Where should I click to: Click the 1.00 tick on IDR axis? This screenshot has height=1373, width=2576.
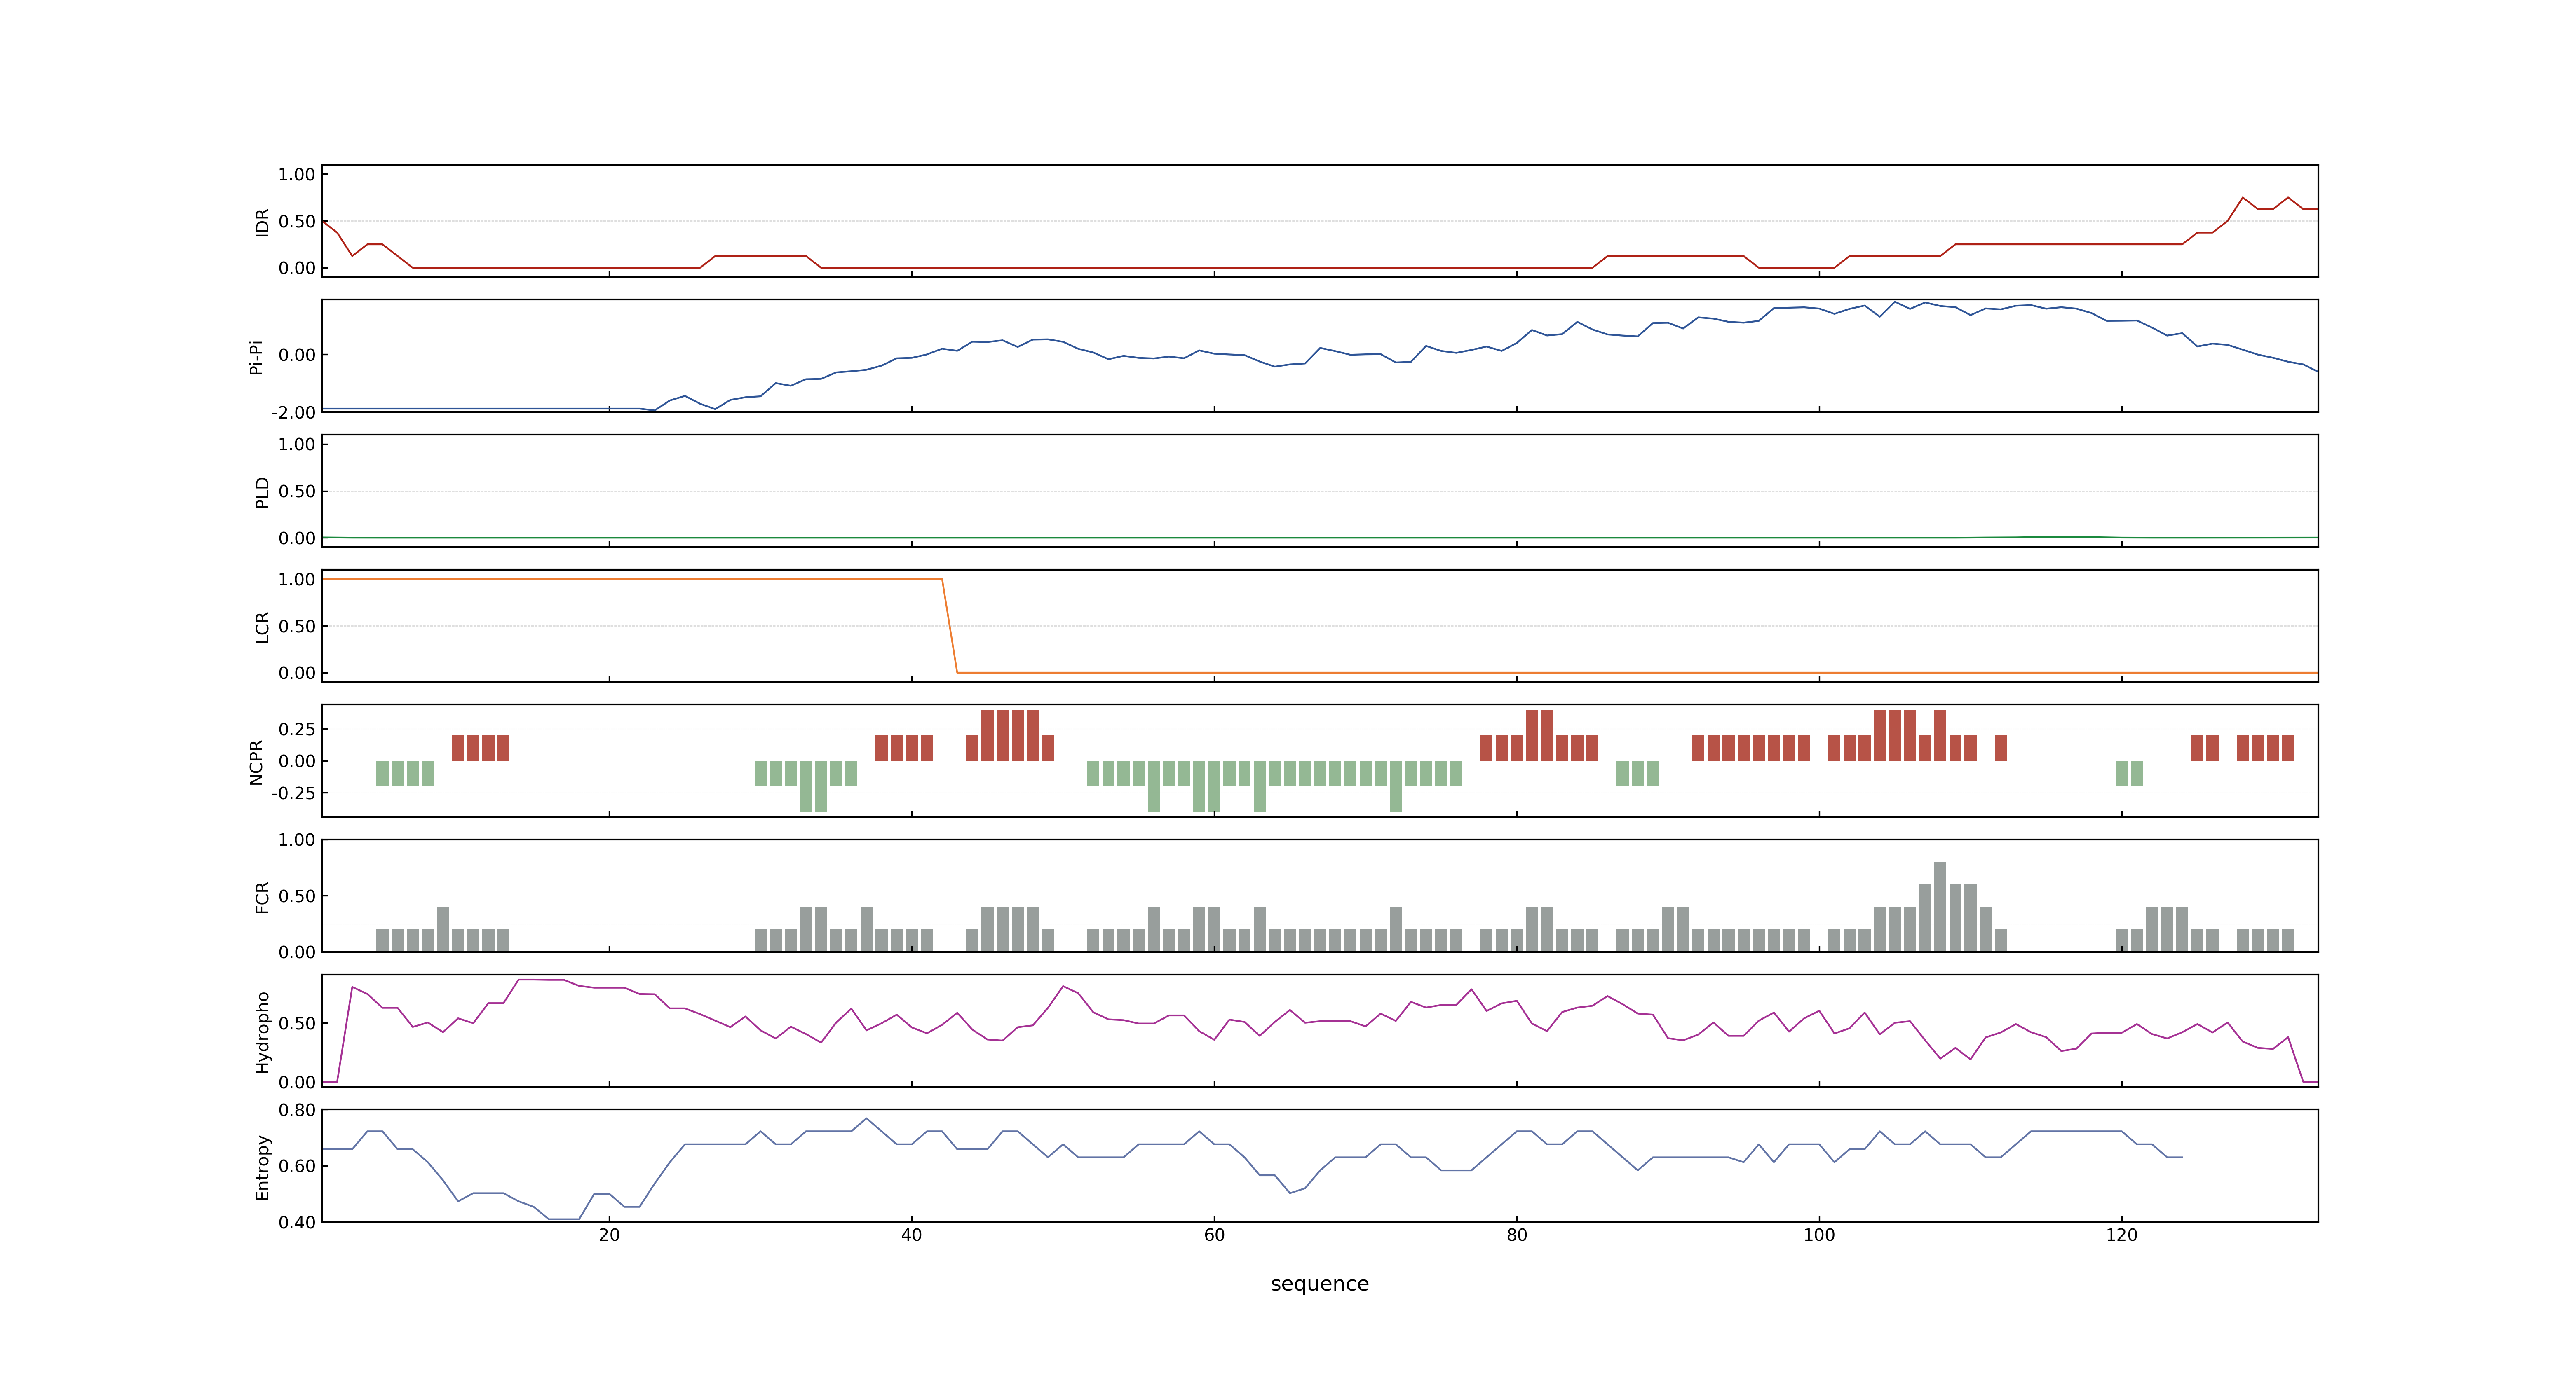pos(297,175)
